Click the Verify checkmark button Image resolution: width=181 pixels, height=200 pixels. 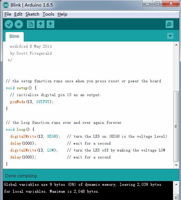point(9,24)
